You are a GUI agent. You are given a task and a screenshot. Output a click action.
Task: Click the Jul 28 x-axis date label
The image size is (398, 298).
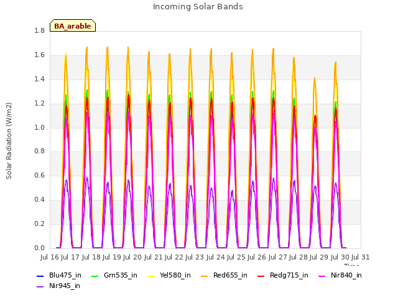point(298,257)
